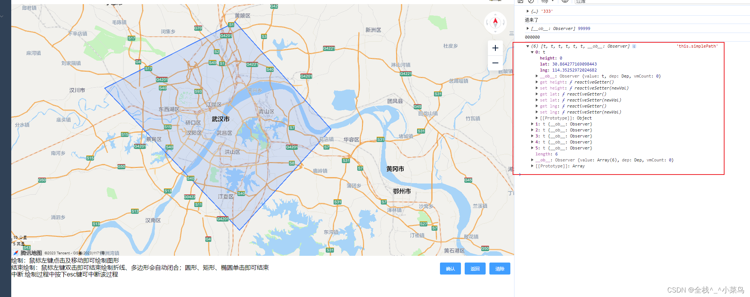Zoom in with the map plus button
This screenshot has width=750, height=297.
click(495, 48)
